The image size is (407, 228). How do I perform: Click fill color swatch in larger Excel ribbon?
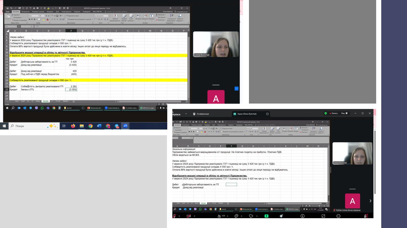coord(44,19)
